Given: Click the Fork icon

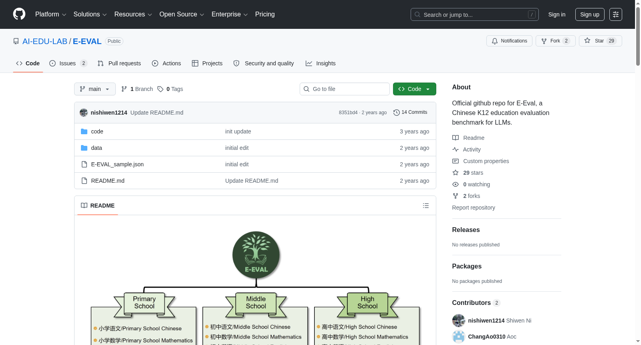Looking at the screenshot, I should point(544,41).
